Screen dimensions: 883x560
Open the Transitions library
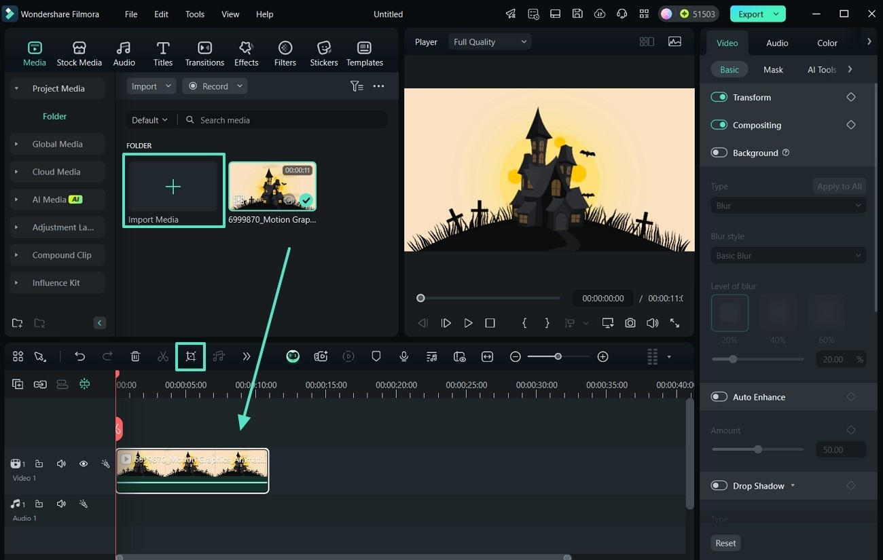[x=204, y=54]
